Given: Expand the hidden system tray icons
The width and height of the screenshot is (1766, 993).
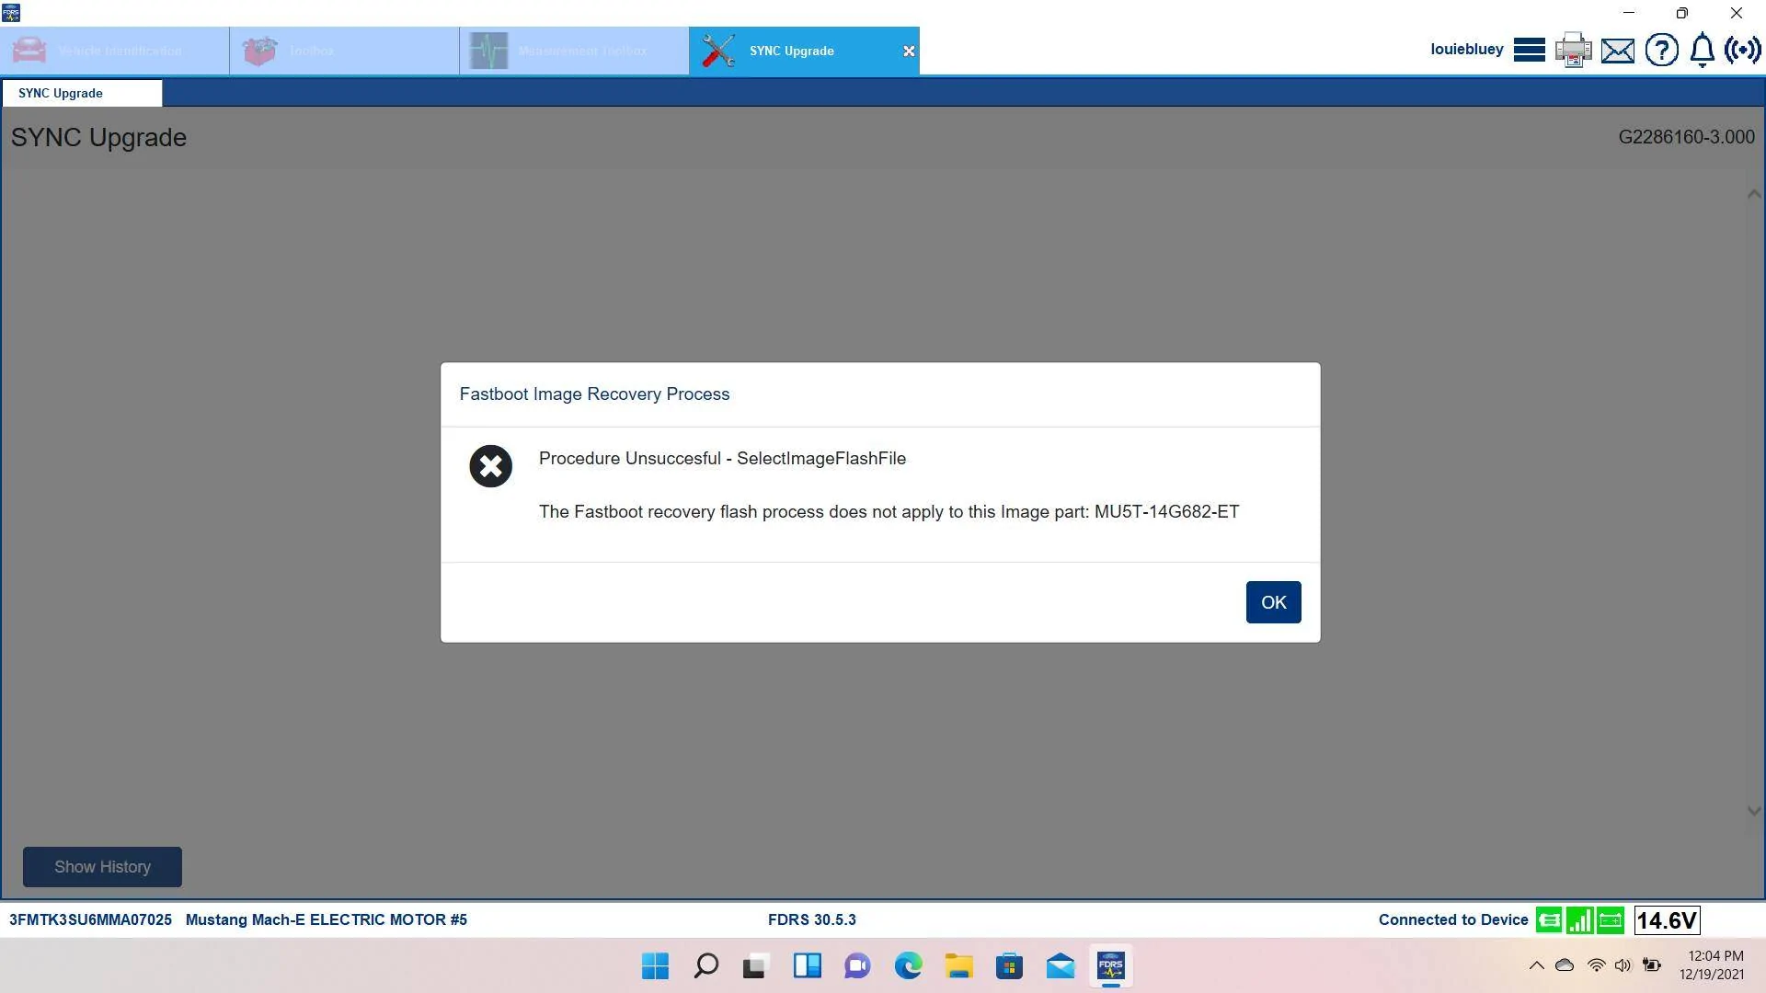Looking at the screenshot, I should 1536,965.
